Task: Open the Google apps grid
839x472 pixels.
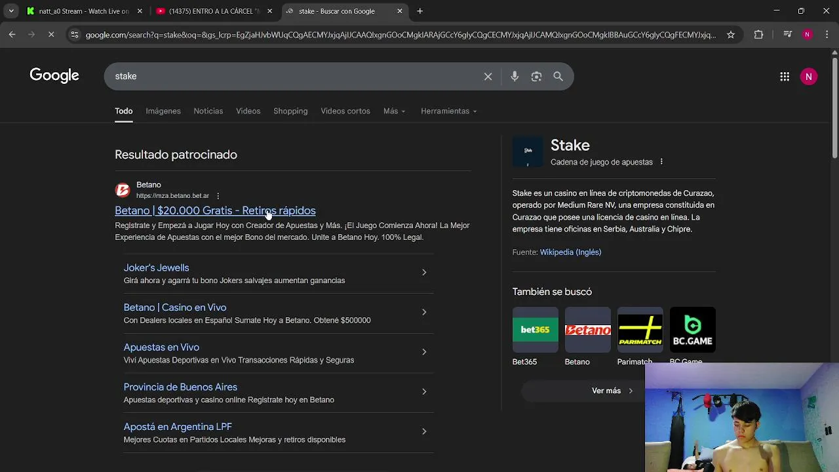Action: [x=785, y=77]
